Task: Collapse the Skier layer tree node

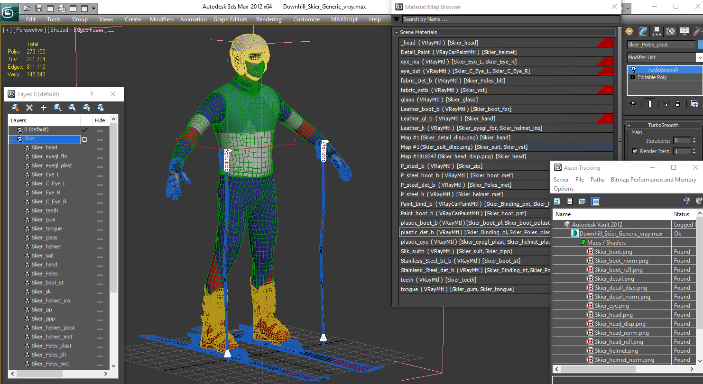Action: pos(12,139)
